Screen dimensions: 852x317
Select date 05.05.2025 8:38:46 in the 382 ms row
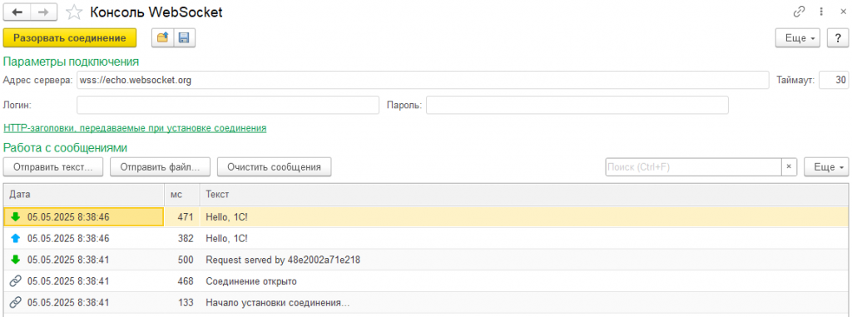pyautogui.click(x=68, y=238)
